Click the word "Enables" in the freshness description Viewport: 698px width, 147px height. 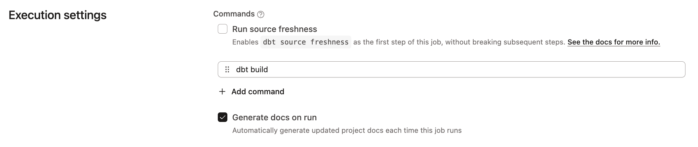pyautogui.click(x=245, y=42)
